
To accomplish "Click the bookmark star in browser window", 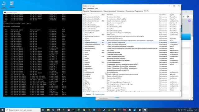I will (x=183, y=16).
